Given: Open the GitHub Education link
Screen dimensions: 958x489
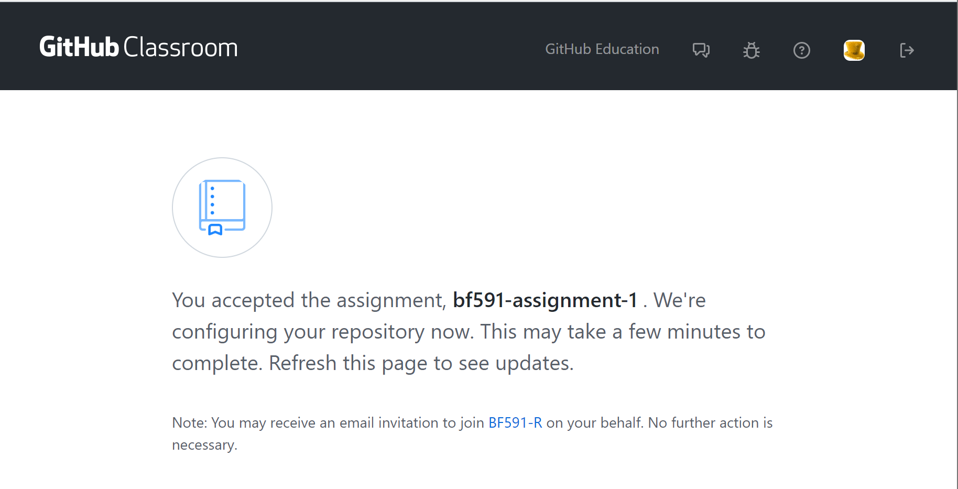Looking at the screenshot, I should (x=602, y=49).
